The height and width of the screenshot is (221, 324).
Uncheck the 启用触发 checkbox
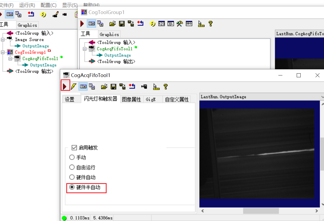[74, 147]
